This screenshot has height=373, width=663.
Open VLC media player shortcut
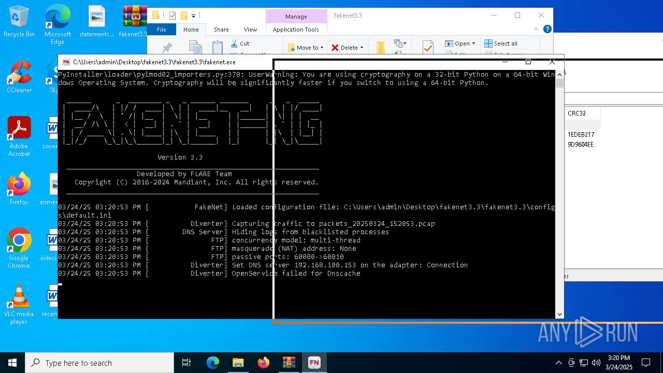click(19, 305)
